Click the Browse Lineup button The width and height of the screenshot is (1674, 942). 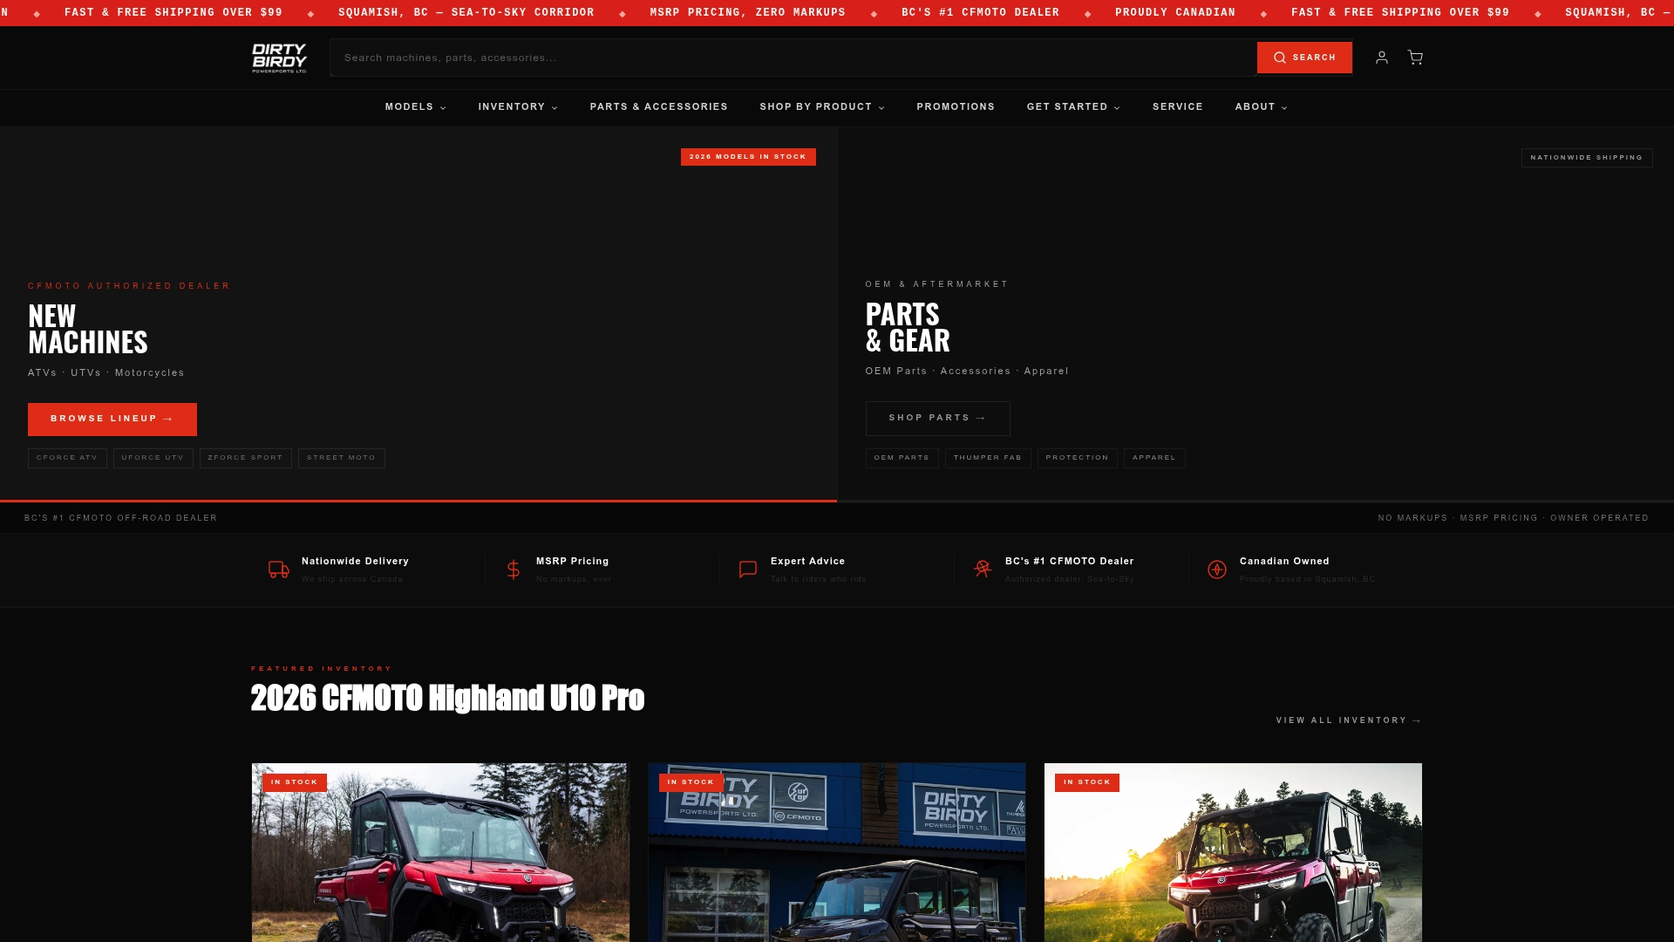pyautogui.click(x=112, y=420)
